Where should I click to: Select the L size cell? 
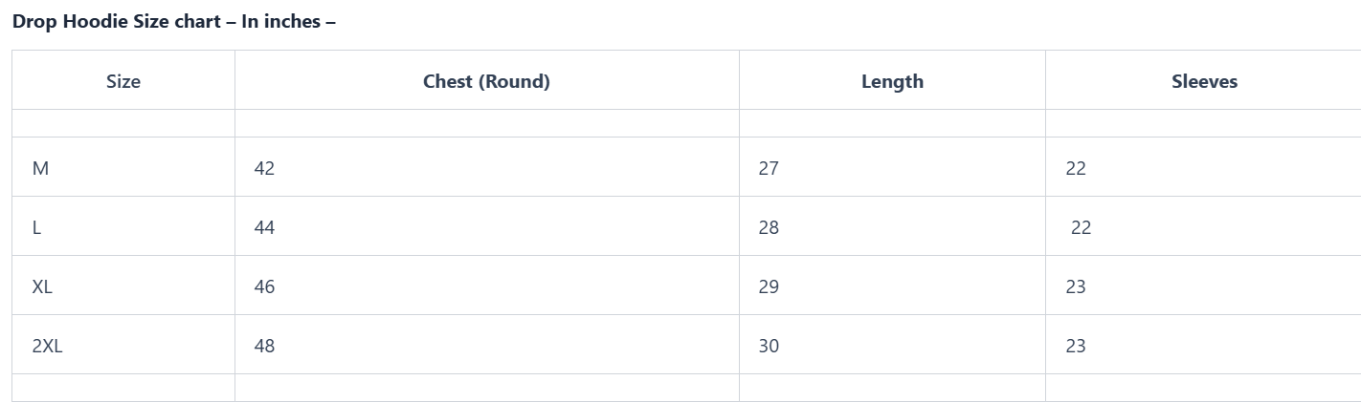(36, 227)
